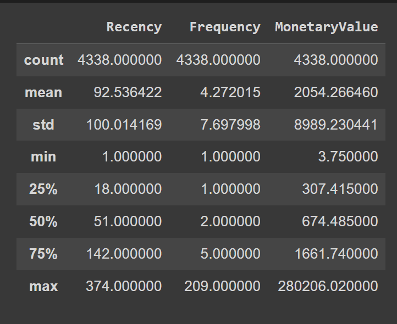
Task: Select the 25% row label
Action: [43, 189]
